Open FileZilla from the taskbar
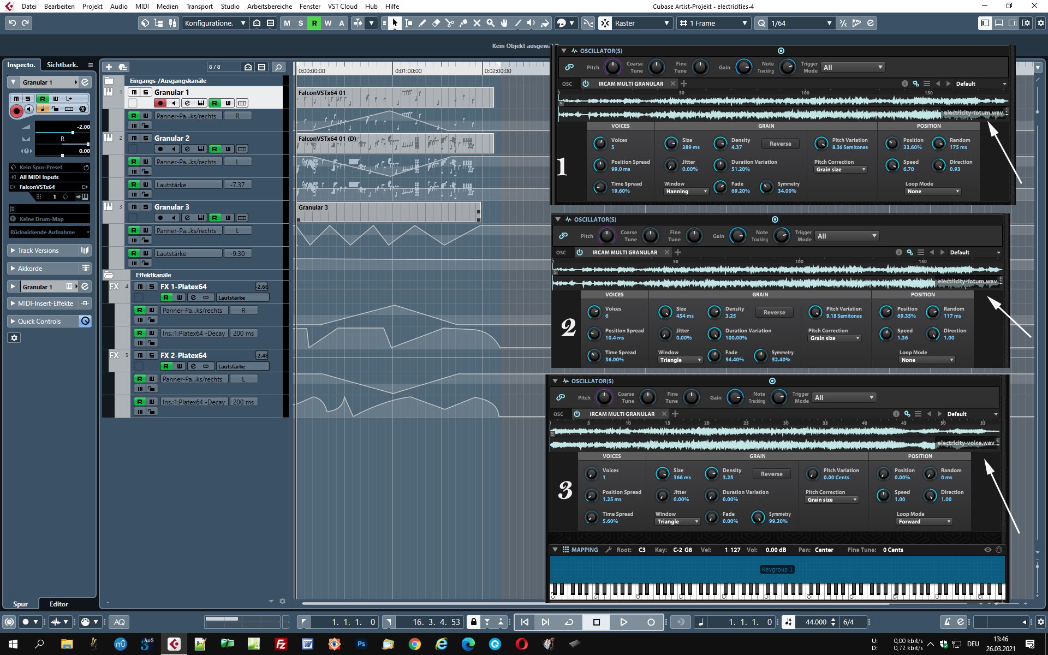This screenshot has width=1048, height=655. pyautogui.click(x=281, y=644)
